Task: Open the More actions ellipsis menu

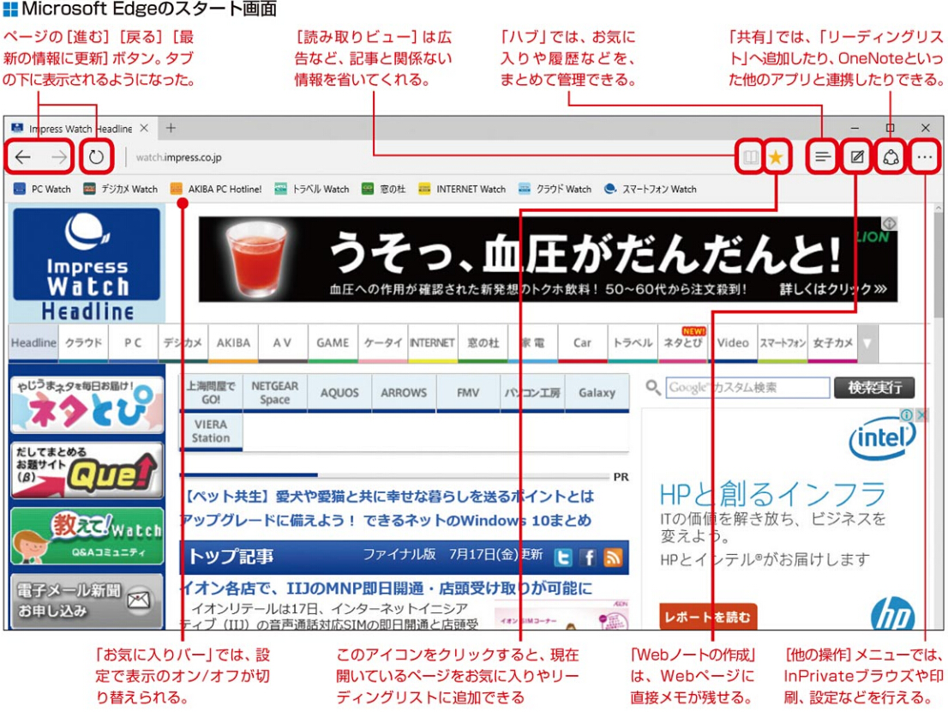Action: [x=924, y=157]
